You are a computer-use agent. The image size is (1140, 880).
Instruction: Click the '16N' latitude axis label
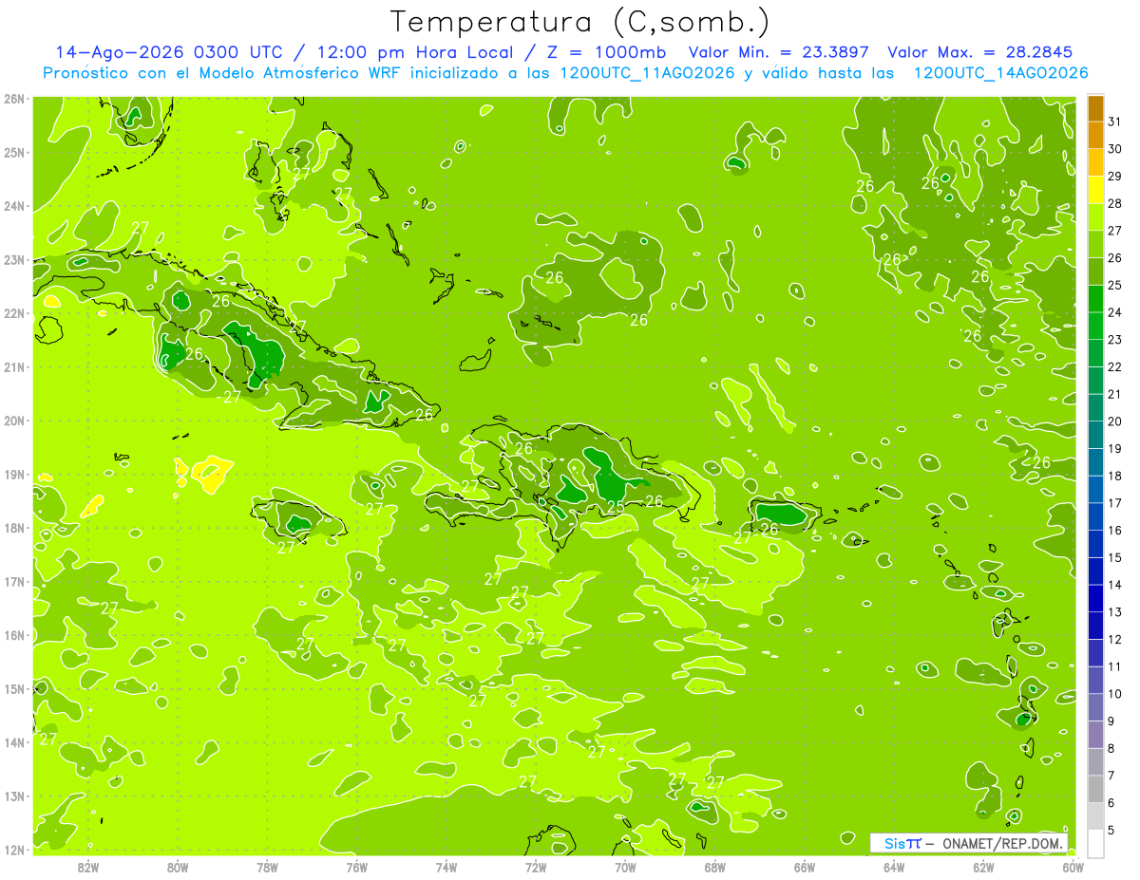coord(14,635)
